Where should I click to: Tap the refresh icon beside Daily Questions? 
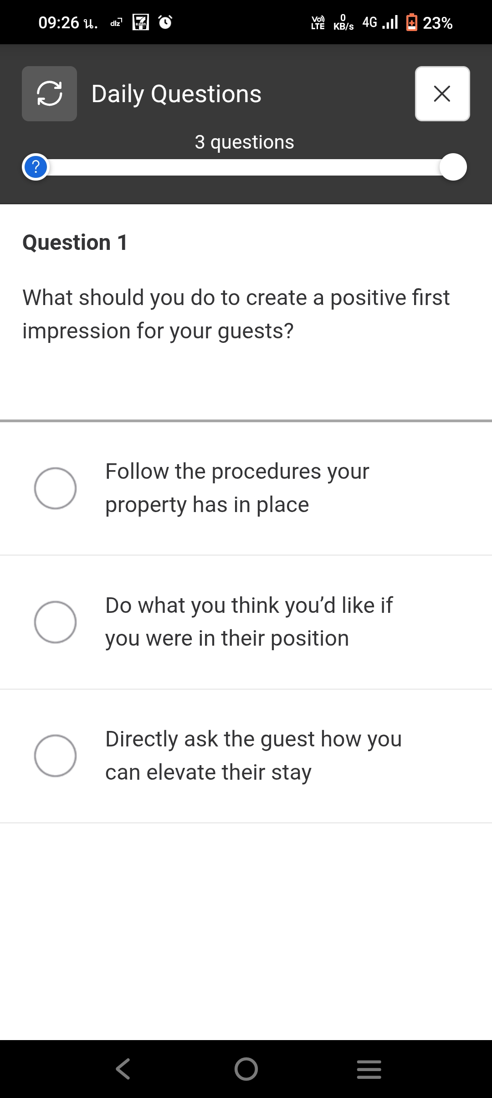[49, 93]
